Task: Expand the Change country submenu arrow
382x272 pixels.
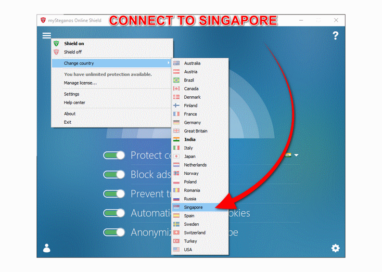Action: pos(168,63)
